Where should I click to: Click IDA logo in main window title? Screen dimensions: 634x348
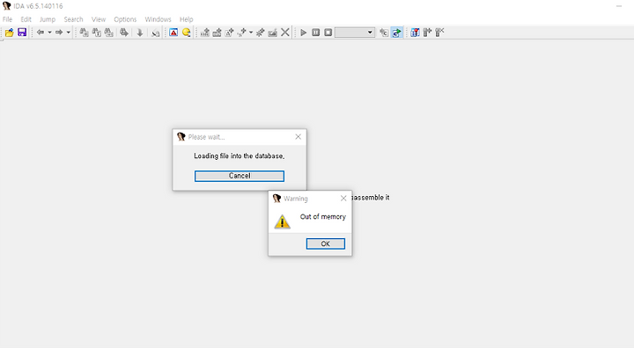coord(6,6)
